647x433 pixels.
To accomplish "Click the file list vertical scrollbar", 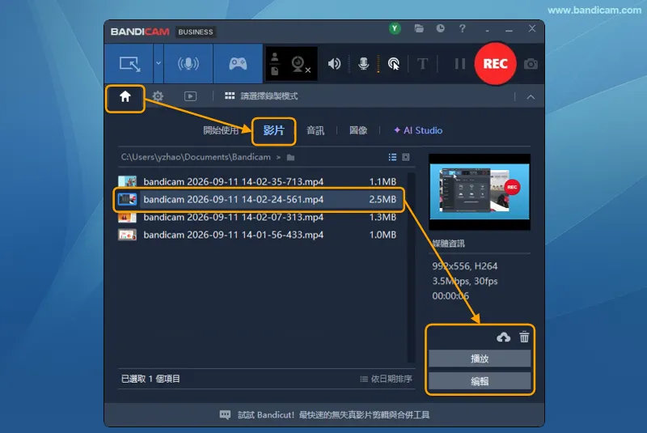I will 411,267.
